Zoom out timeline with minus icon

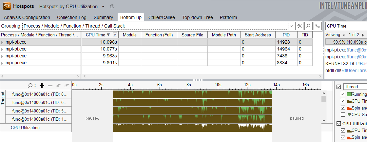click(50, 86)
